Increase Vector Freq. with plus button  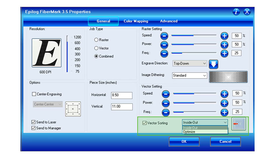click(x=224, y=112)
